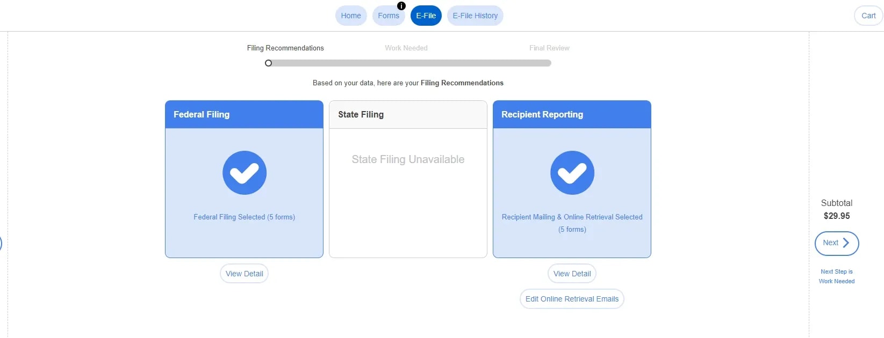This screenshot has height=338, width=884.
Task: Click the Final Review step label
Action: pos(549,48)
